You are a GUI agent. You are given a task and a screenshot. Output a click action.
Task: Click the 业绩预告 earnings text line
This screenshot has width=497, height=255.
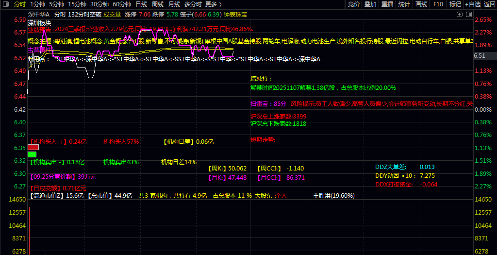tap(141, 29)
